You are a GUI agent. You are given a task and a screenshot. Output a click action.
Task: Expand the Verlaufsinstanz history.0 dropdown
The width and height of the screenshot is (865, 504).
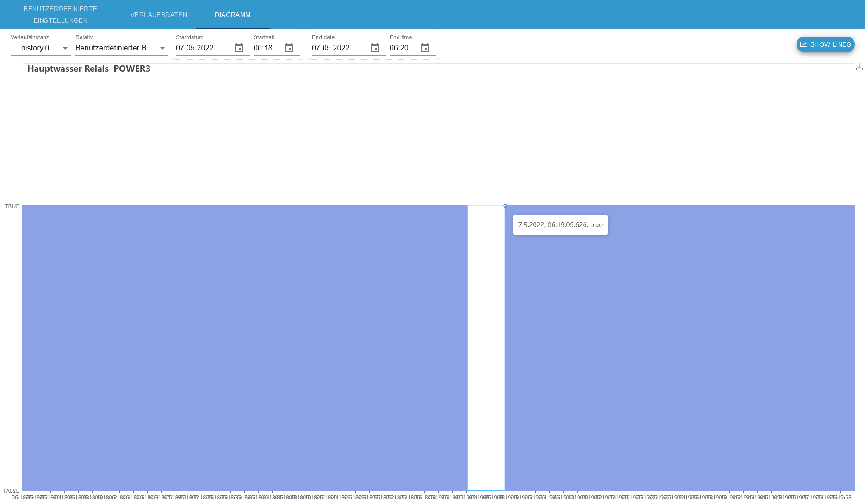click(x=41, y=48)
